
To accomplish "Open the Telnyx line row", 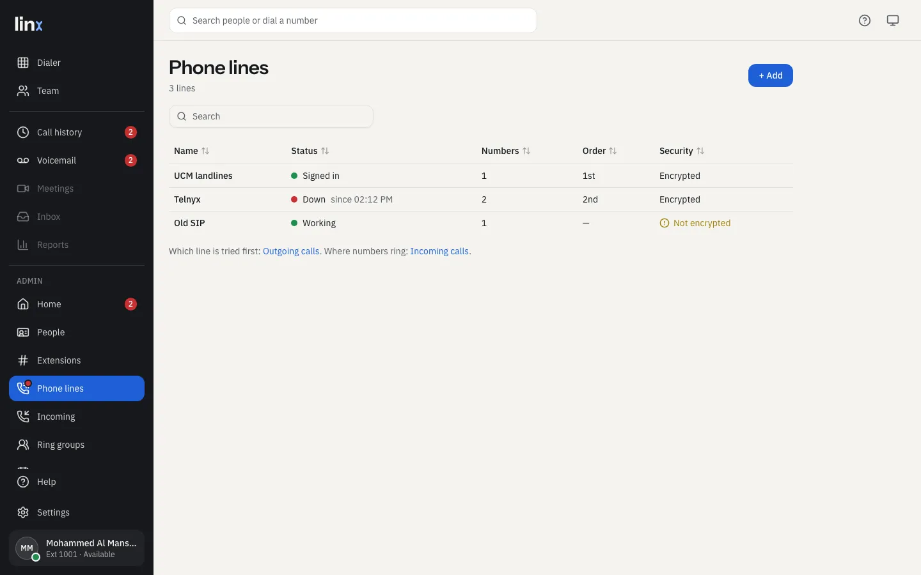I will pos(481,199).
